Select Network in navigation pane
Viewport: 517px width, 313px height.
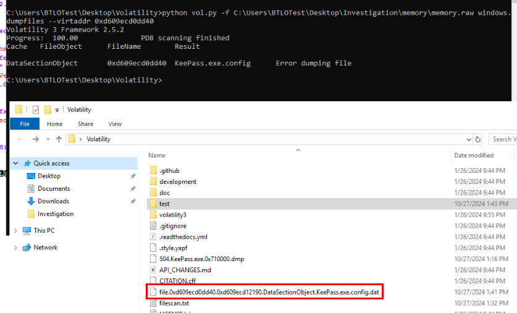(x=45, y=247)
